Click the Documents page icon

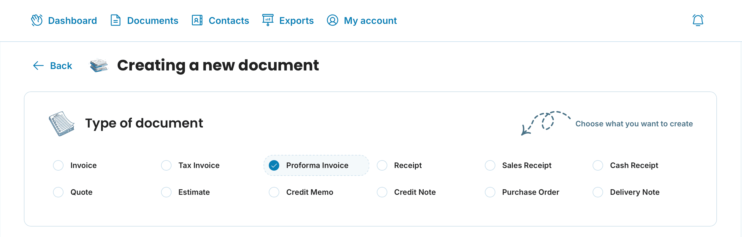(116, 20)
